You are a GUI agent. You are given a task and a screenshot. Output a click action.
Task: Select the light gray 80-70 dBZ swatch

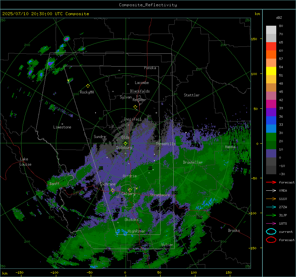(x=271, y=30)
